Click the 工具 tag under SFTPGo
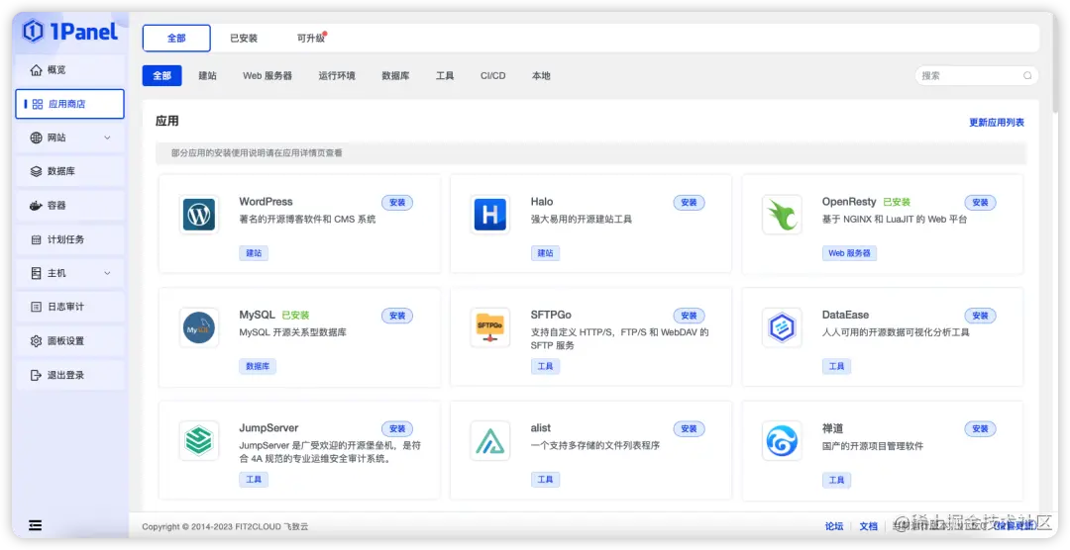 (545, 366)
